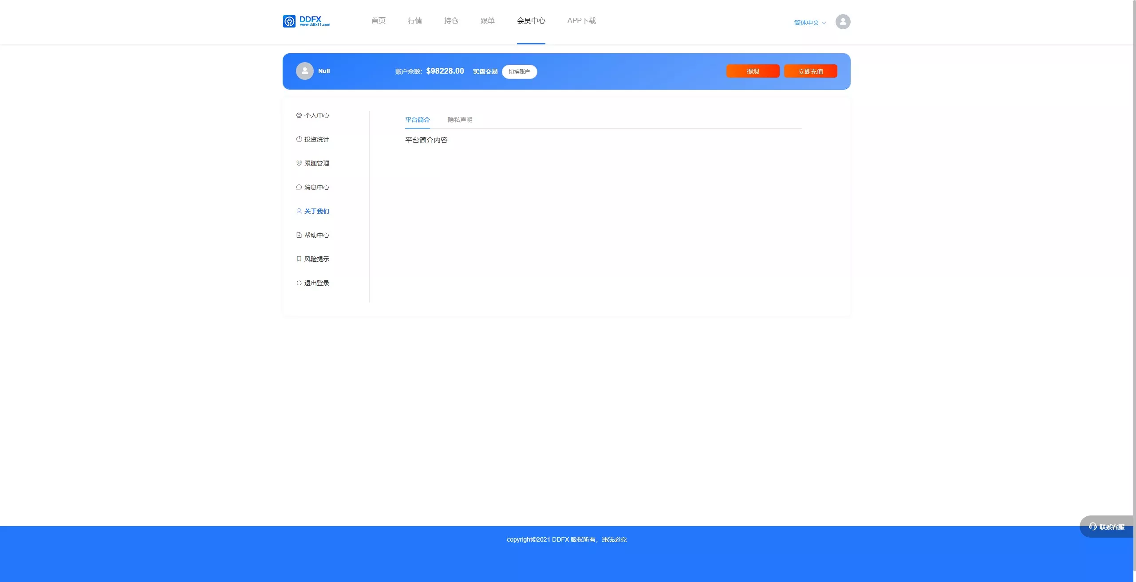Switch to the 隐私声明 tab
1136x582 pixels.
460,120
